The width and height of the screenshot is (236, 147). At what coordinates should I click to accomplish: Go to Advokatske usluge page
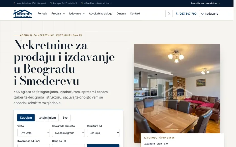pos(101,14)
